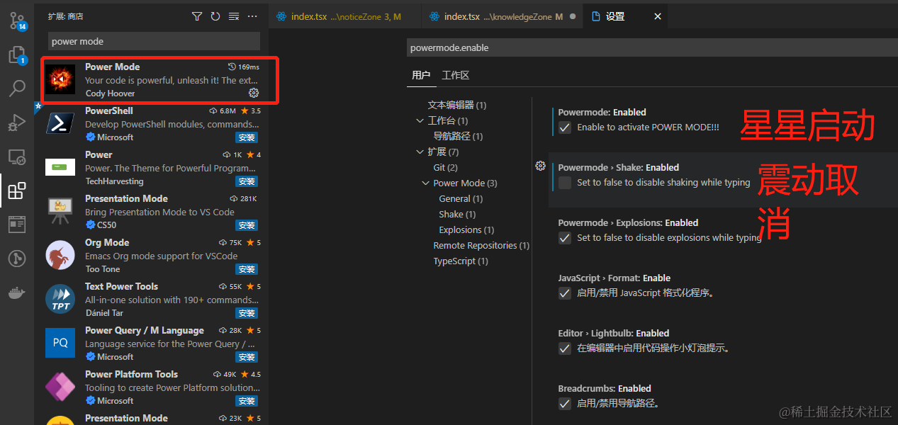Image resolution: width=898 pixels, height=425 pixels.
Task: Select 导航路径 (1) in settings tree
Action: click(x=458, y=136)
